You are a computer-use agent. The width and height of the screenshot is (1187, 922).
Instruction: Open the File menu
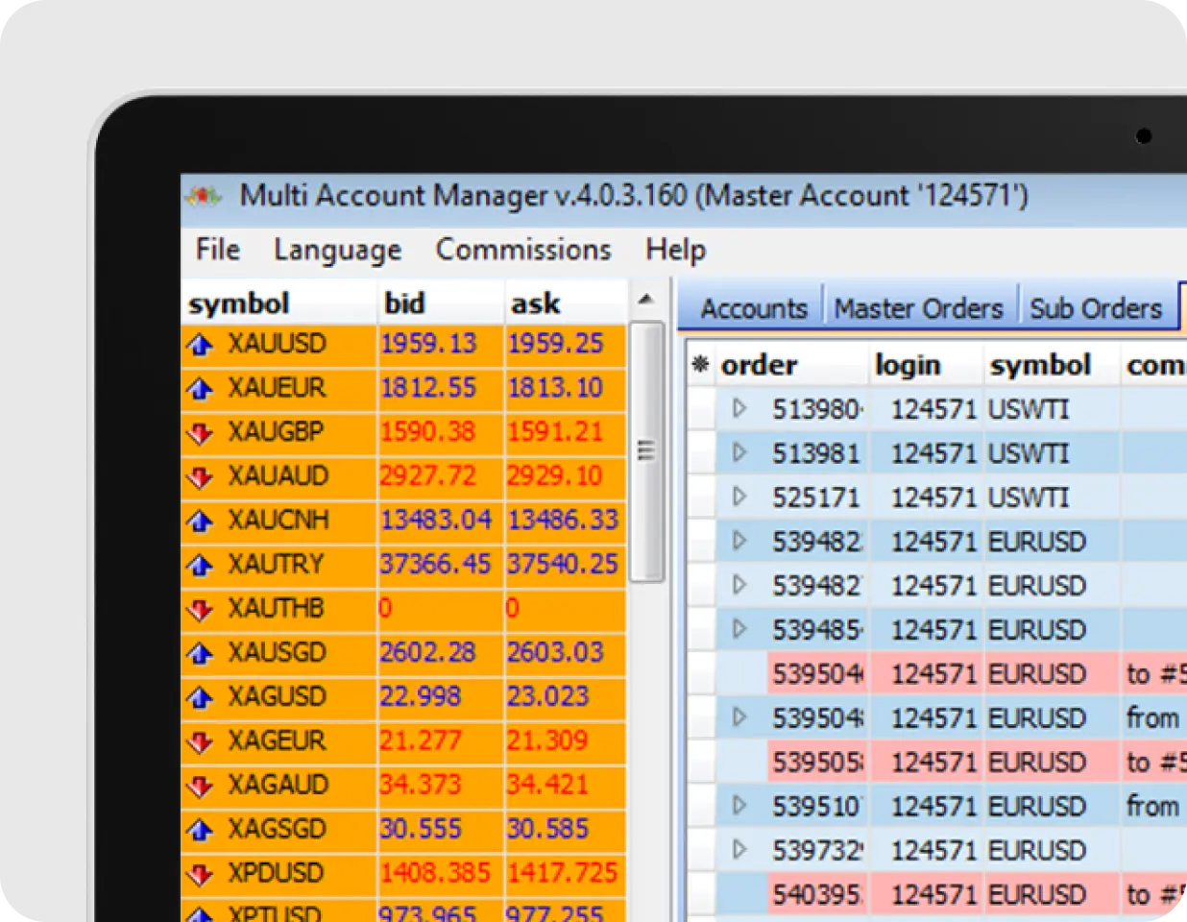[x=217, y=250]
